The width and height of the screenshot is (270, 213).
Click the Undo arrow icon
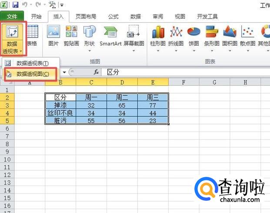coord(25,5)
